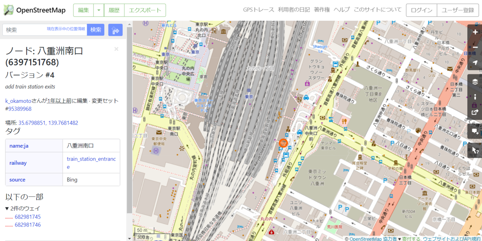Open このサイトについて about page
Screen dimensions: 482x241
(378, 10)
